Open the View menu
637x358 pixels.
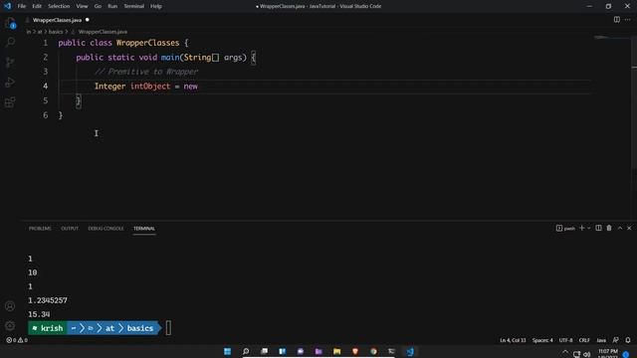pyautogui.click(x=82, y=6)
